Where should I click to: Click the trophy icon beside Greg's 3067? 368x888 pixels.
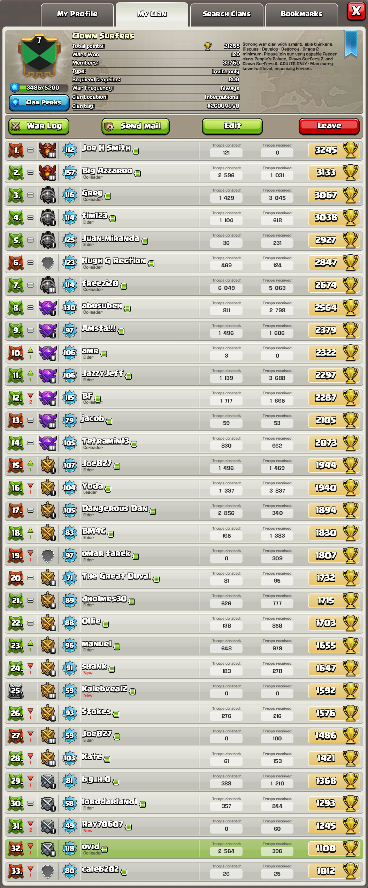[351, 195]
